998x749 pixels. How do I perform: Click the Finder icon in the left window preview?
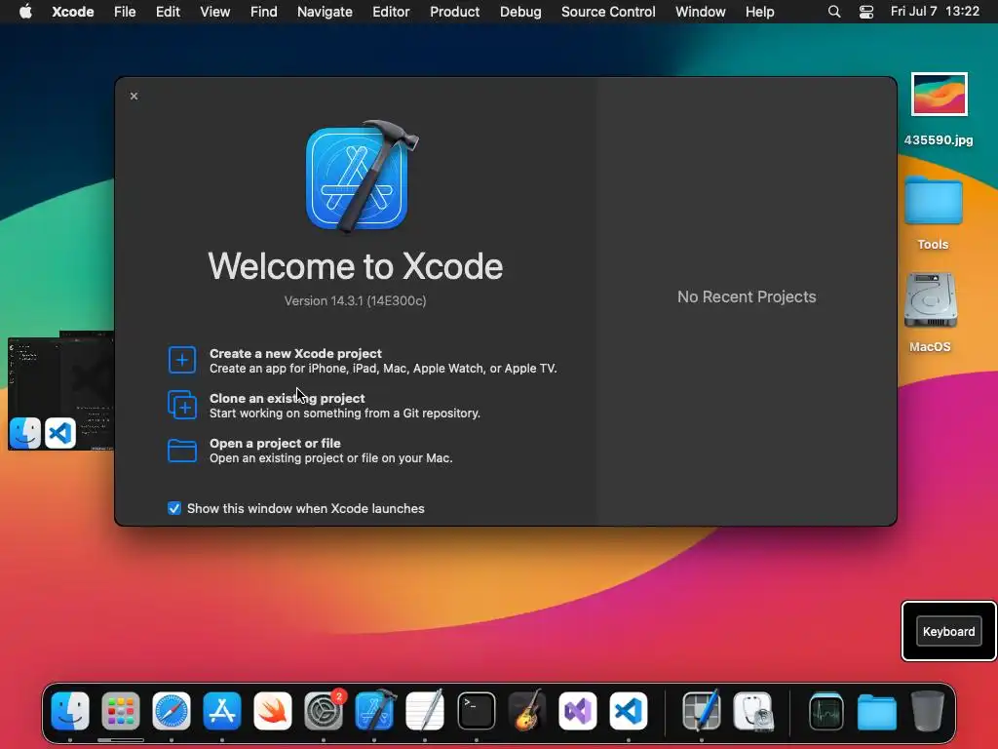coord(25,433)
